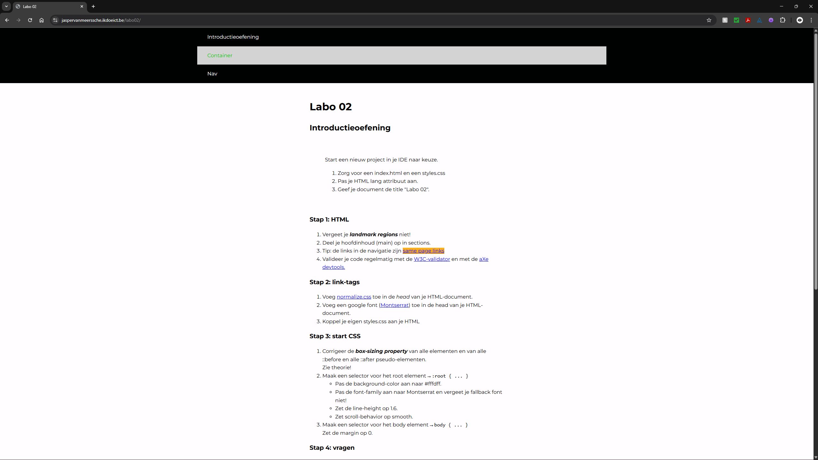Screen dimensions: 818x460
Task: Open the W3C-validator link
Action: (432, 259)
